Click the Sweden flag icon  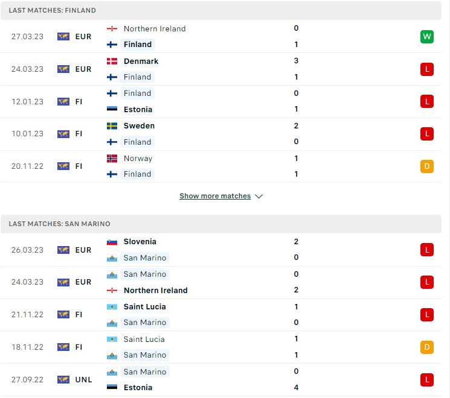[112, 126]
